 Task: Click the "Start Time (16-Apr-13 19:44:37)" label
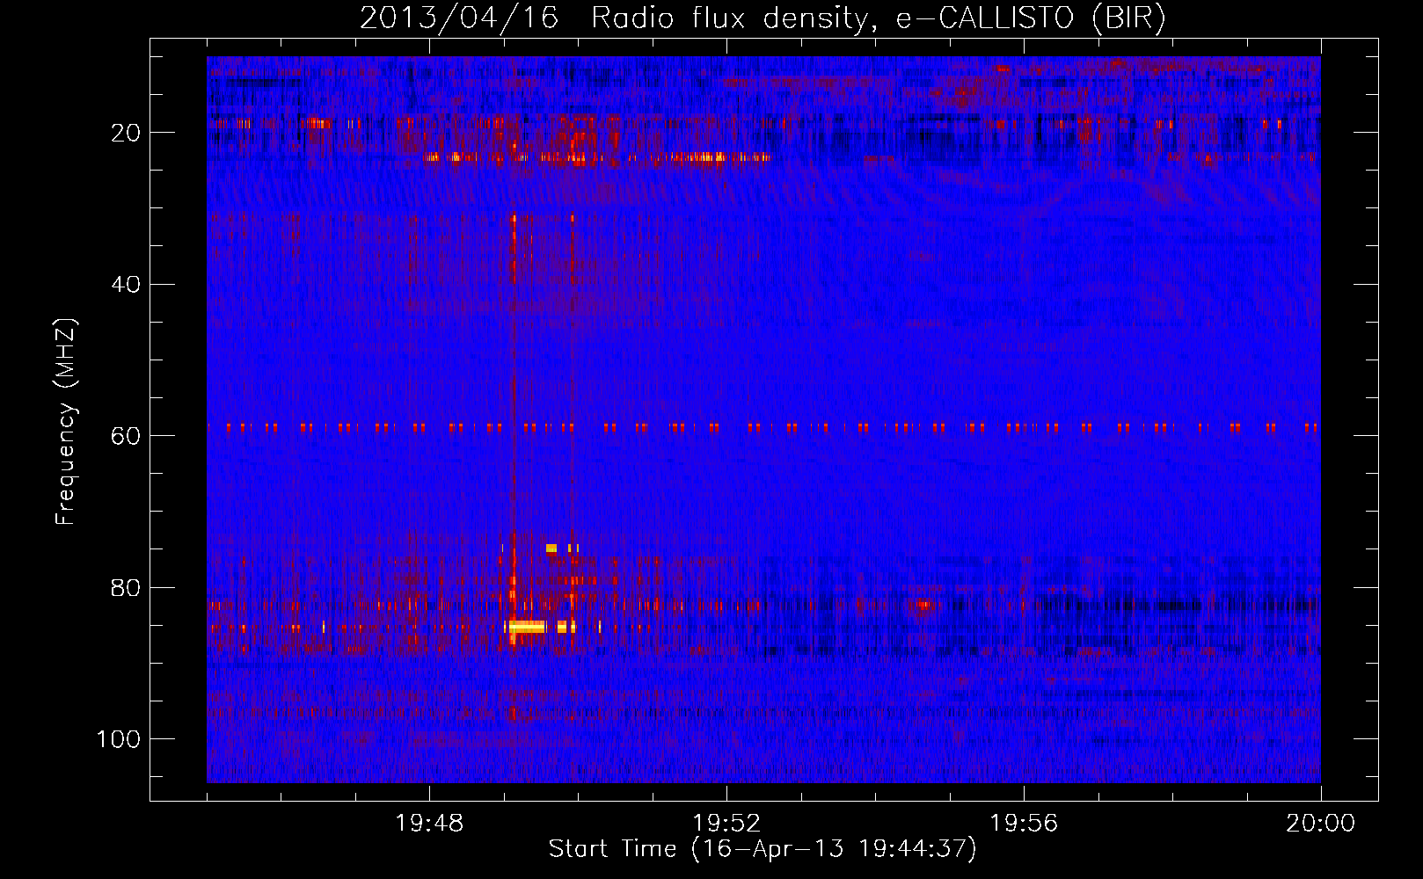763,849
